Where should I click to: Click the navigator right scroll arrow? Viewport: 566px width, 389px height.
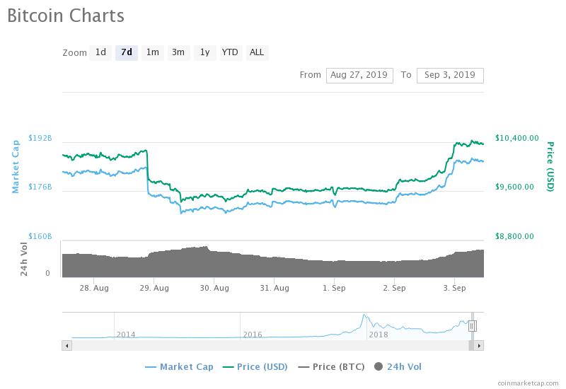pos(479,346)
